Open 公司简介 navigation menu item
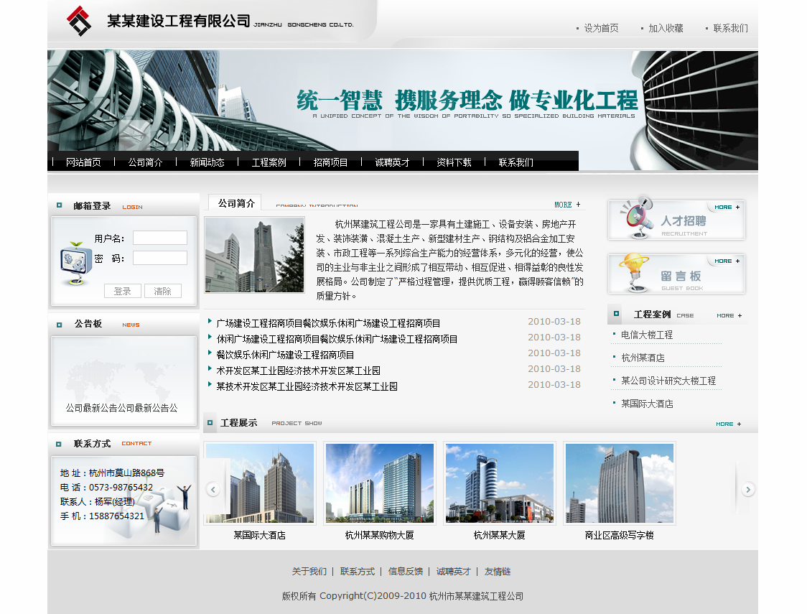 point(145,162)
